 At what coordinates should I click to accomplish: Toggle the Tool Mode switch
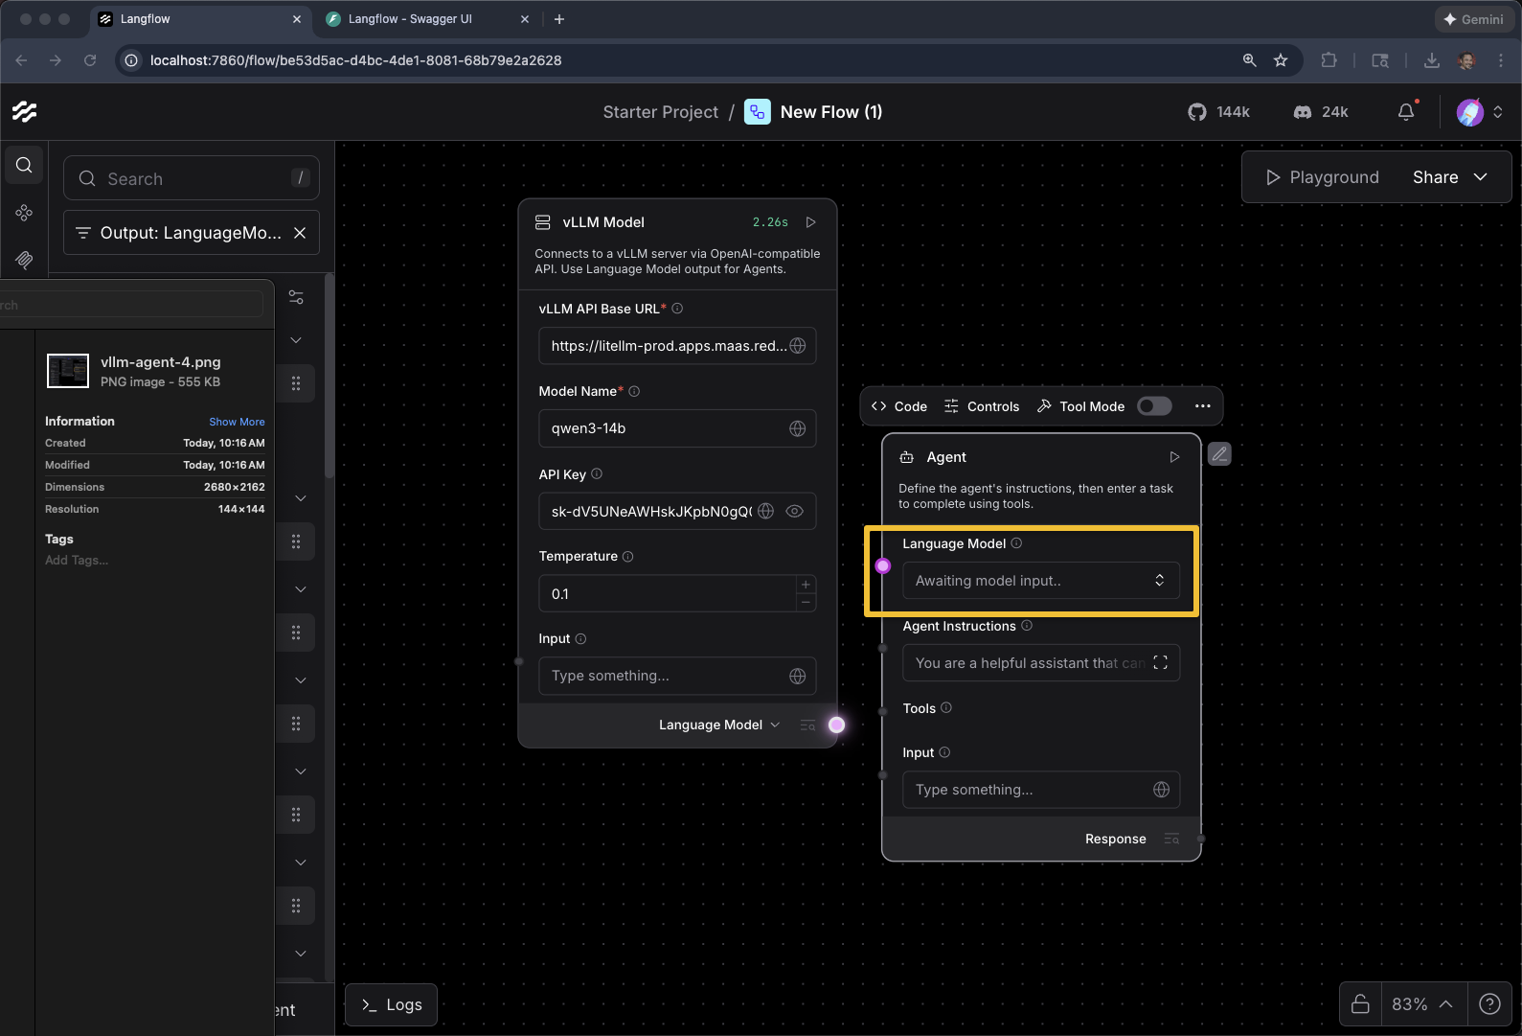coord(1154,406)
